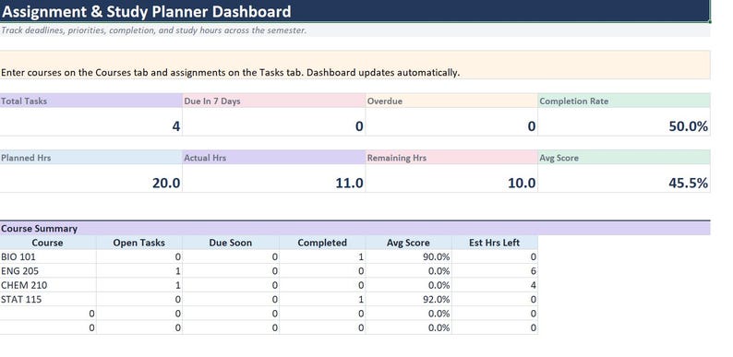Click the ENG 205 course cell
Viewport: 733px width, 357px height.
(x=48, y=270)
